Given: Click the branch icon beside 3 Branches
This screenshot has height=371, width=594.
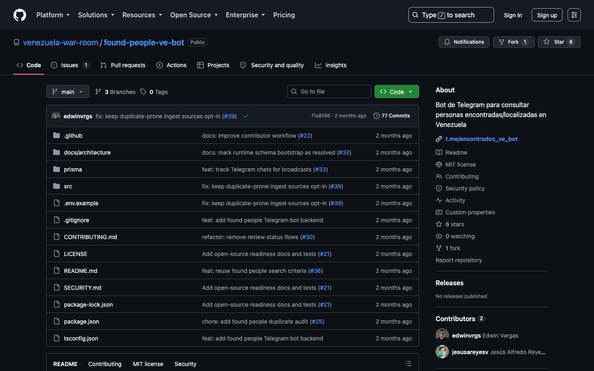Looking at the screenshot, I should click(x=98, y=92).
